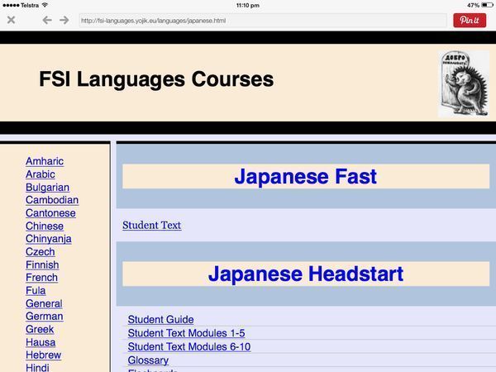Open the French language link
496x372 pixels.
42,278
